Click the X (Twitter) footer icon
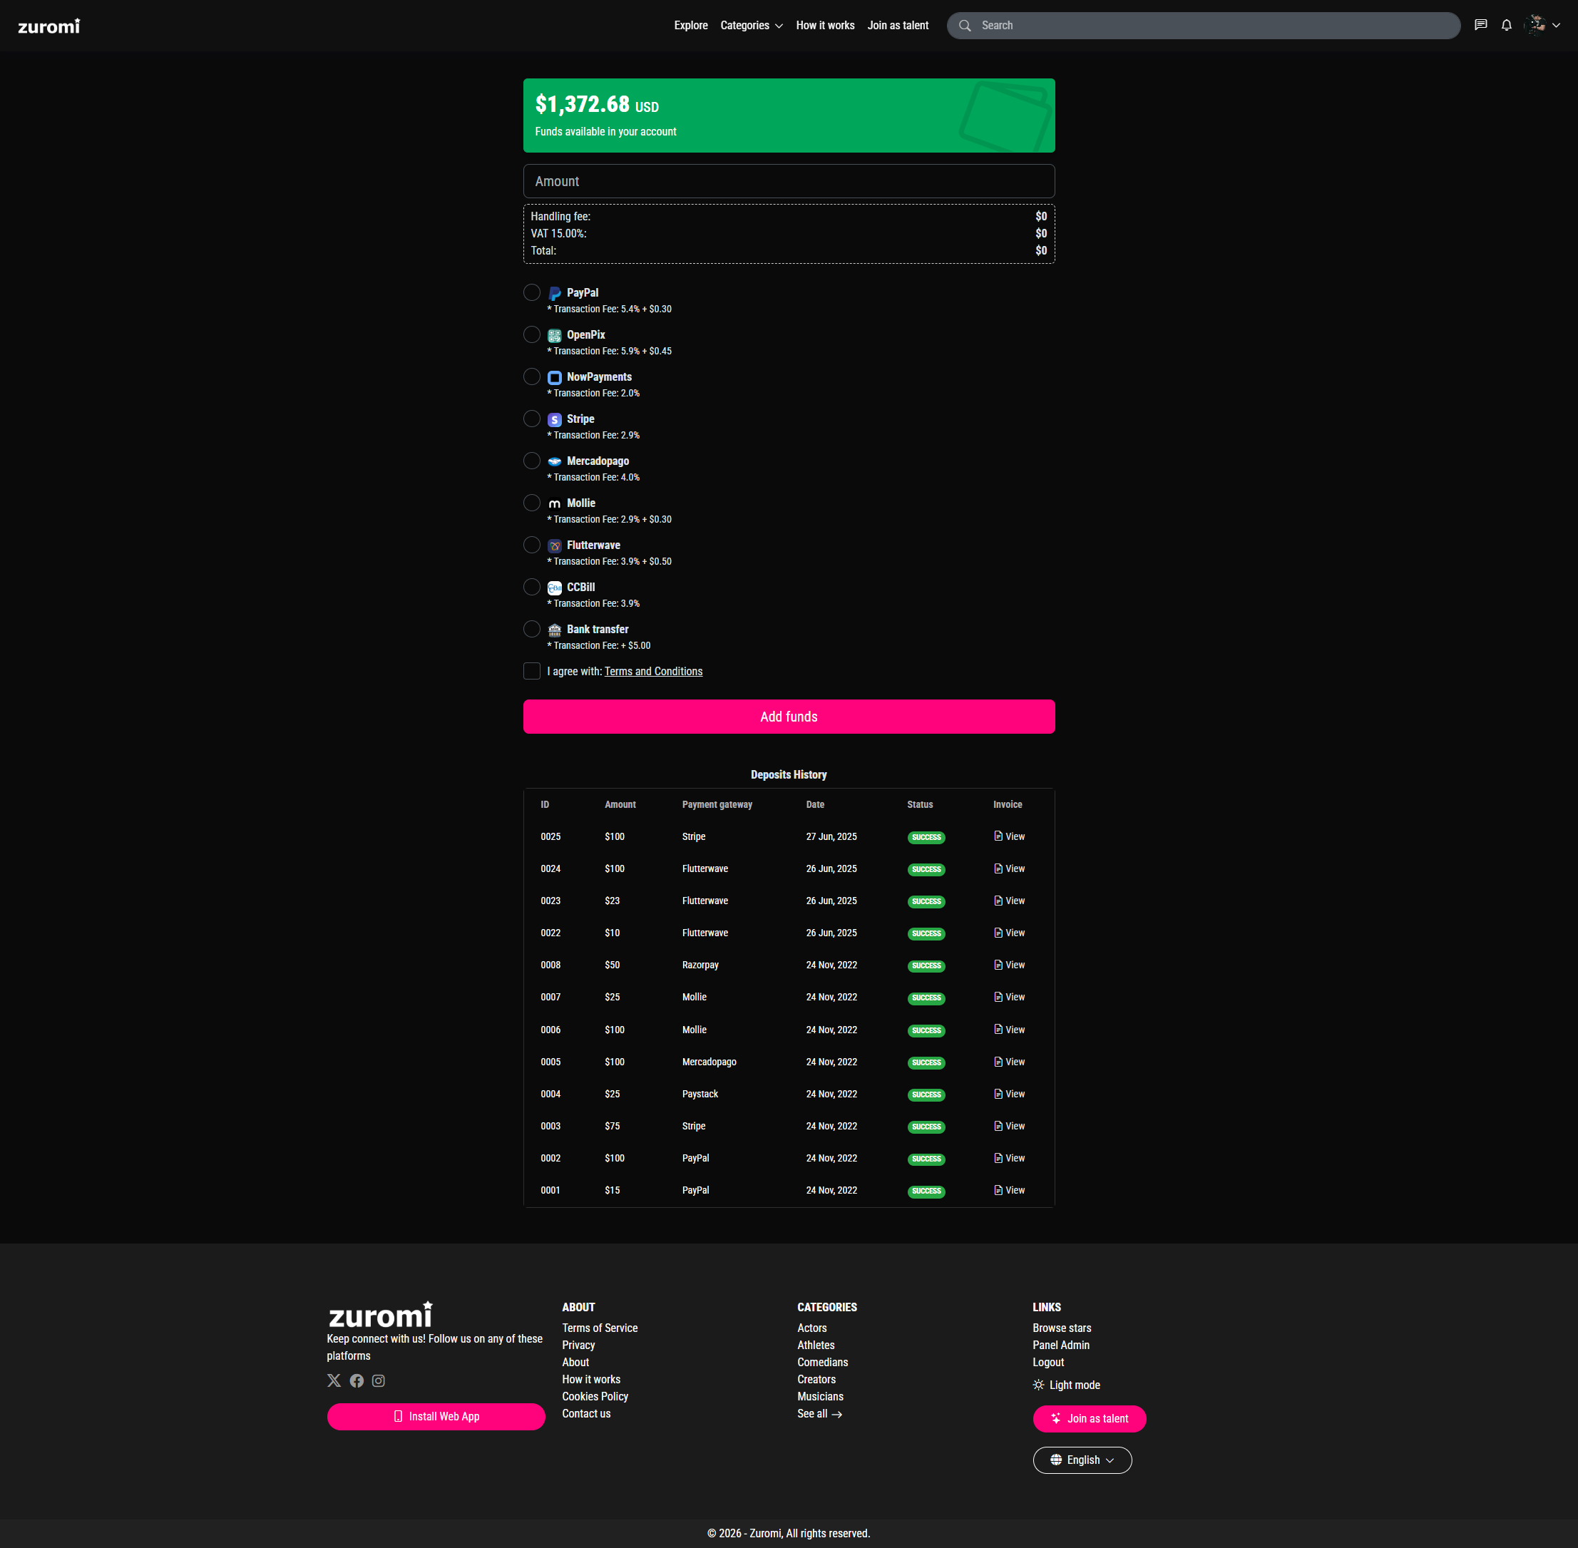1578x1548 pixels. point(334,1380)
